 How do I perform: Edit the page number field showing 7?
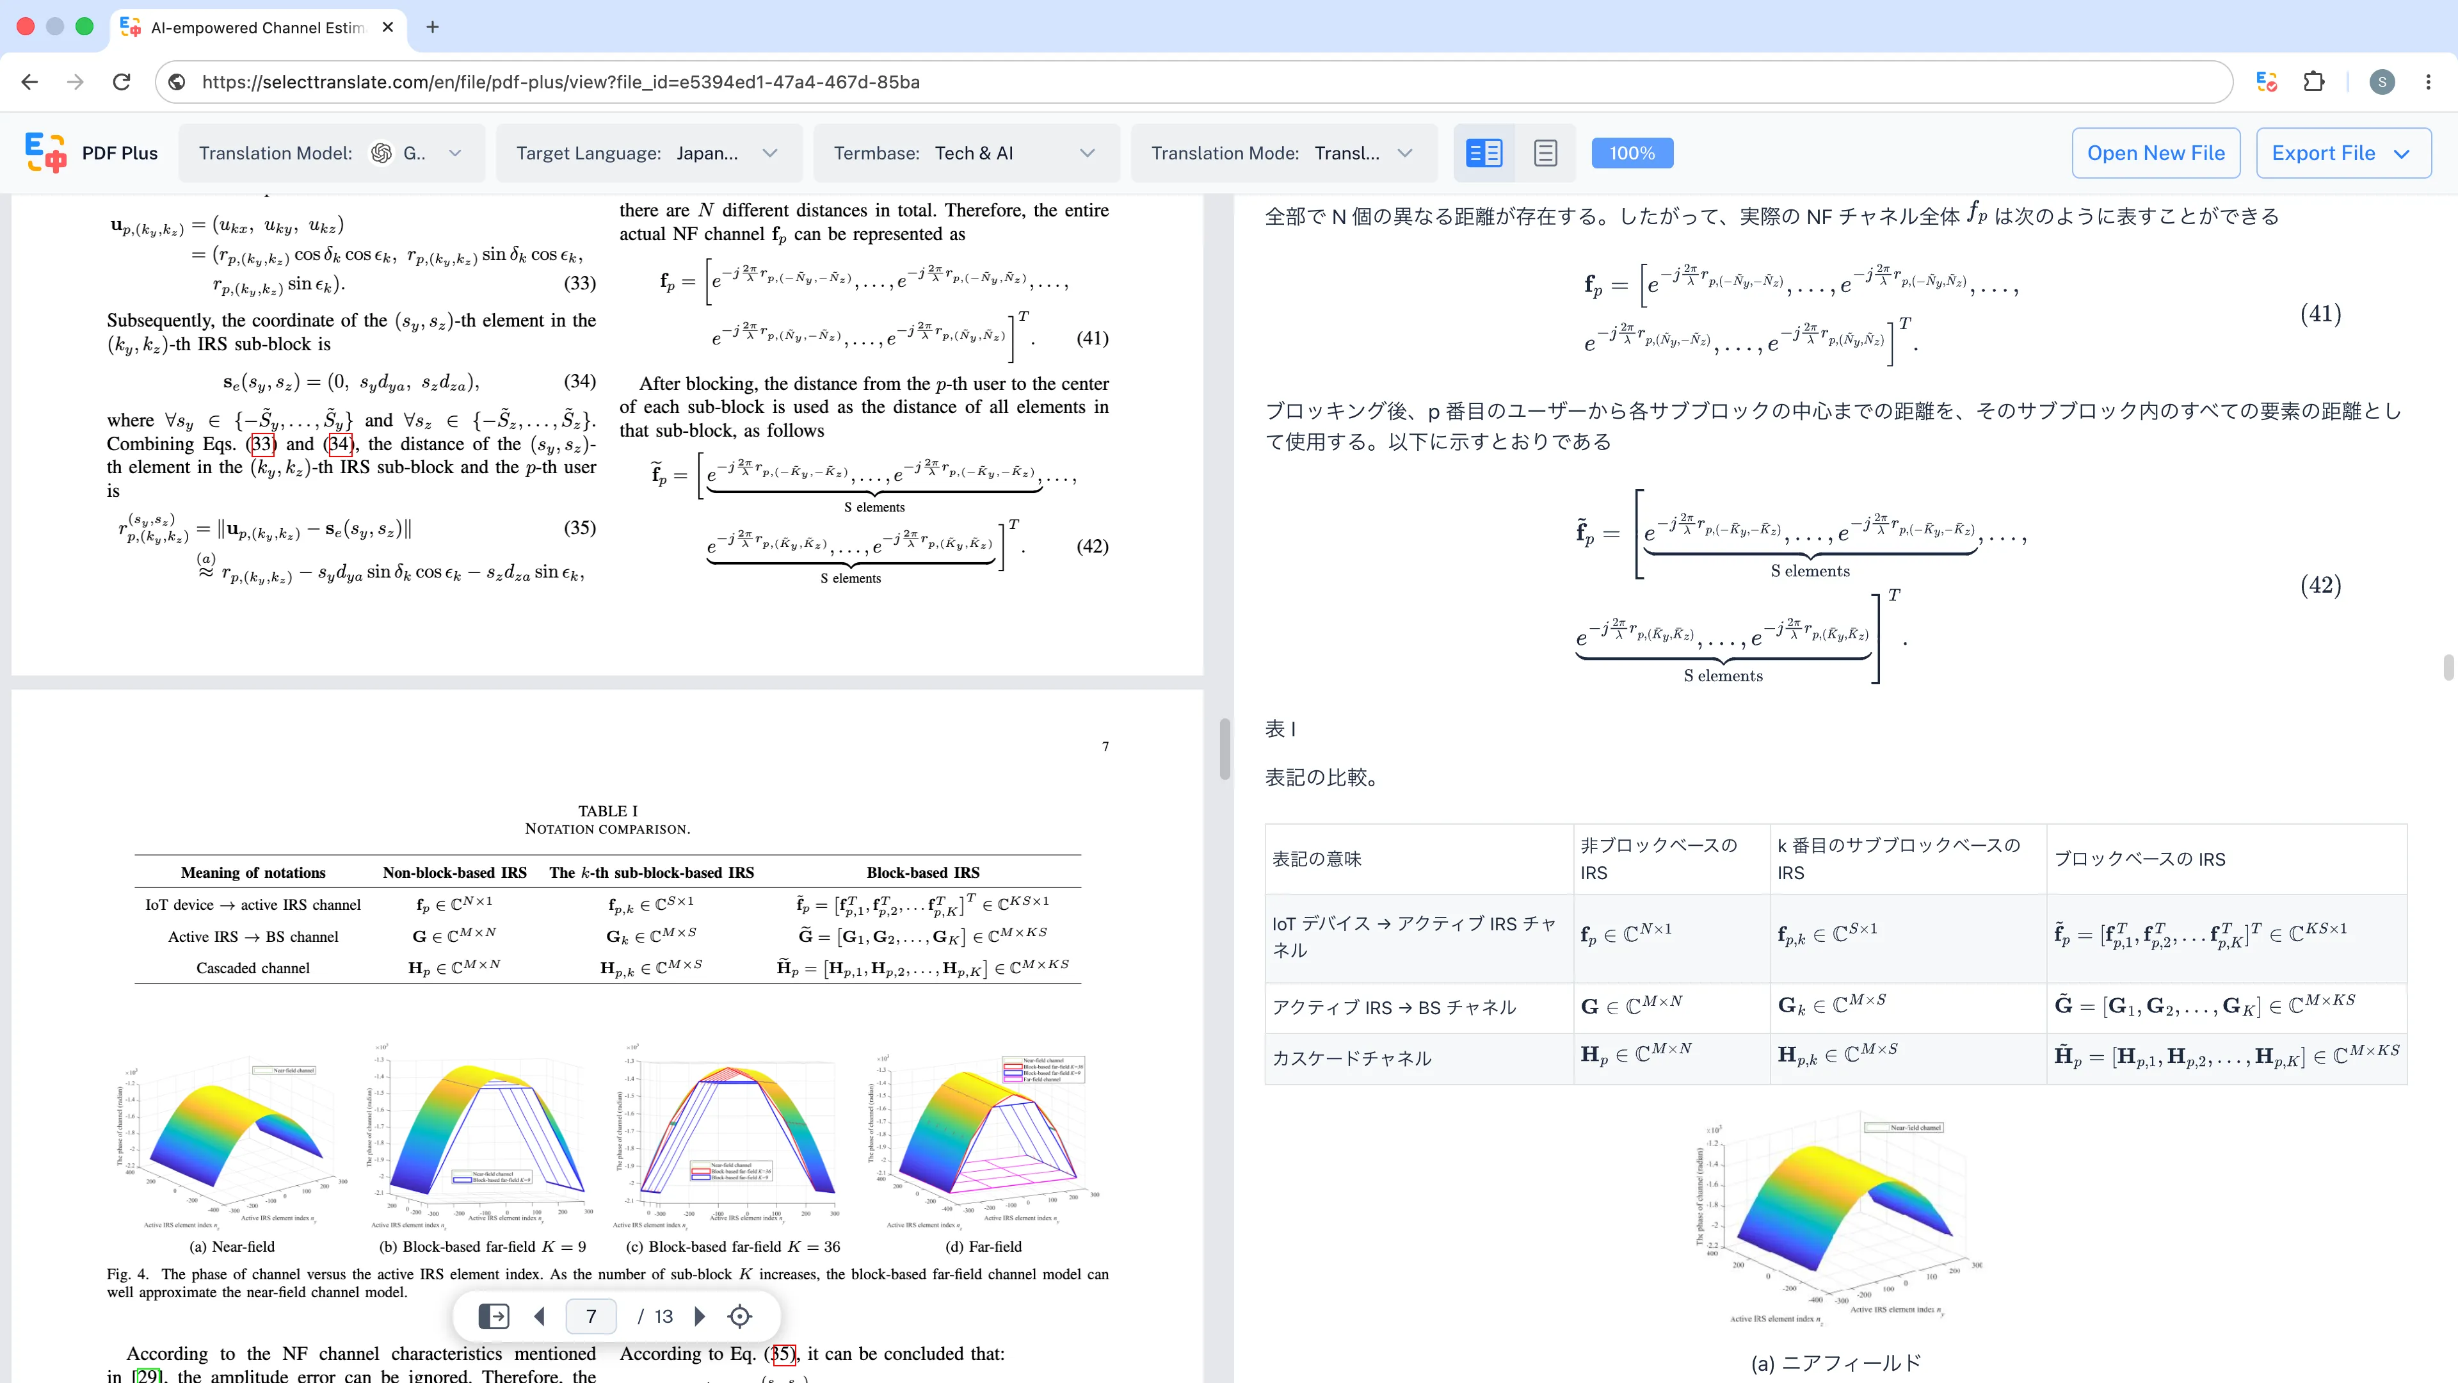pyautogui.click(x=591, y=1316)
